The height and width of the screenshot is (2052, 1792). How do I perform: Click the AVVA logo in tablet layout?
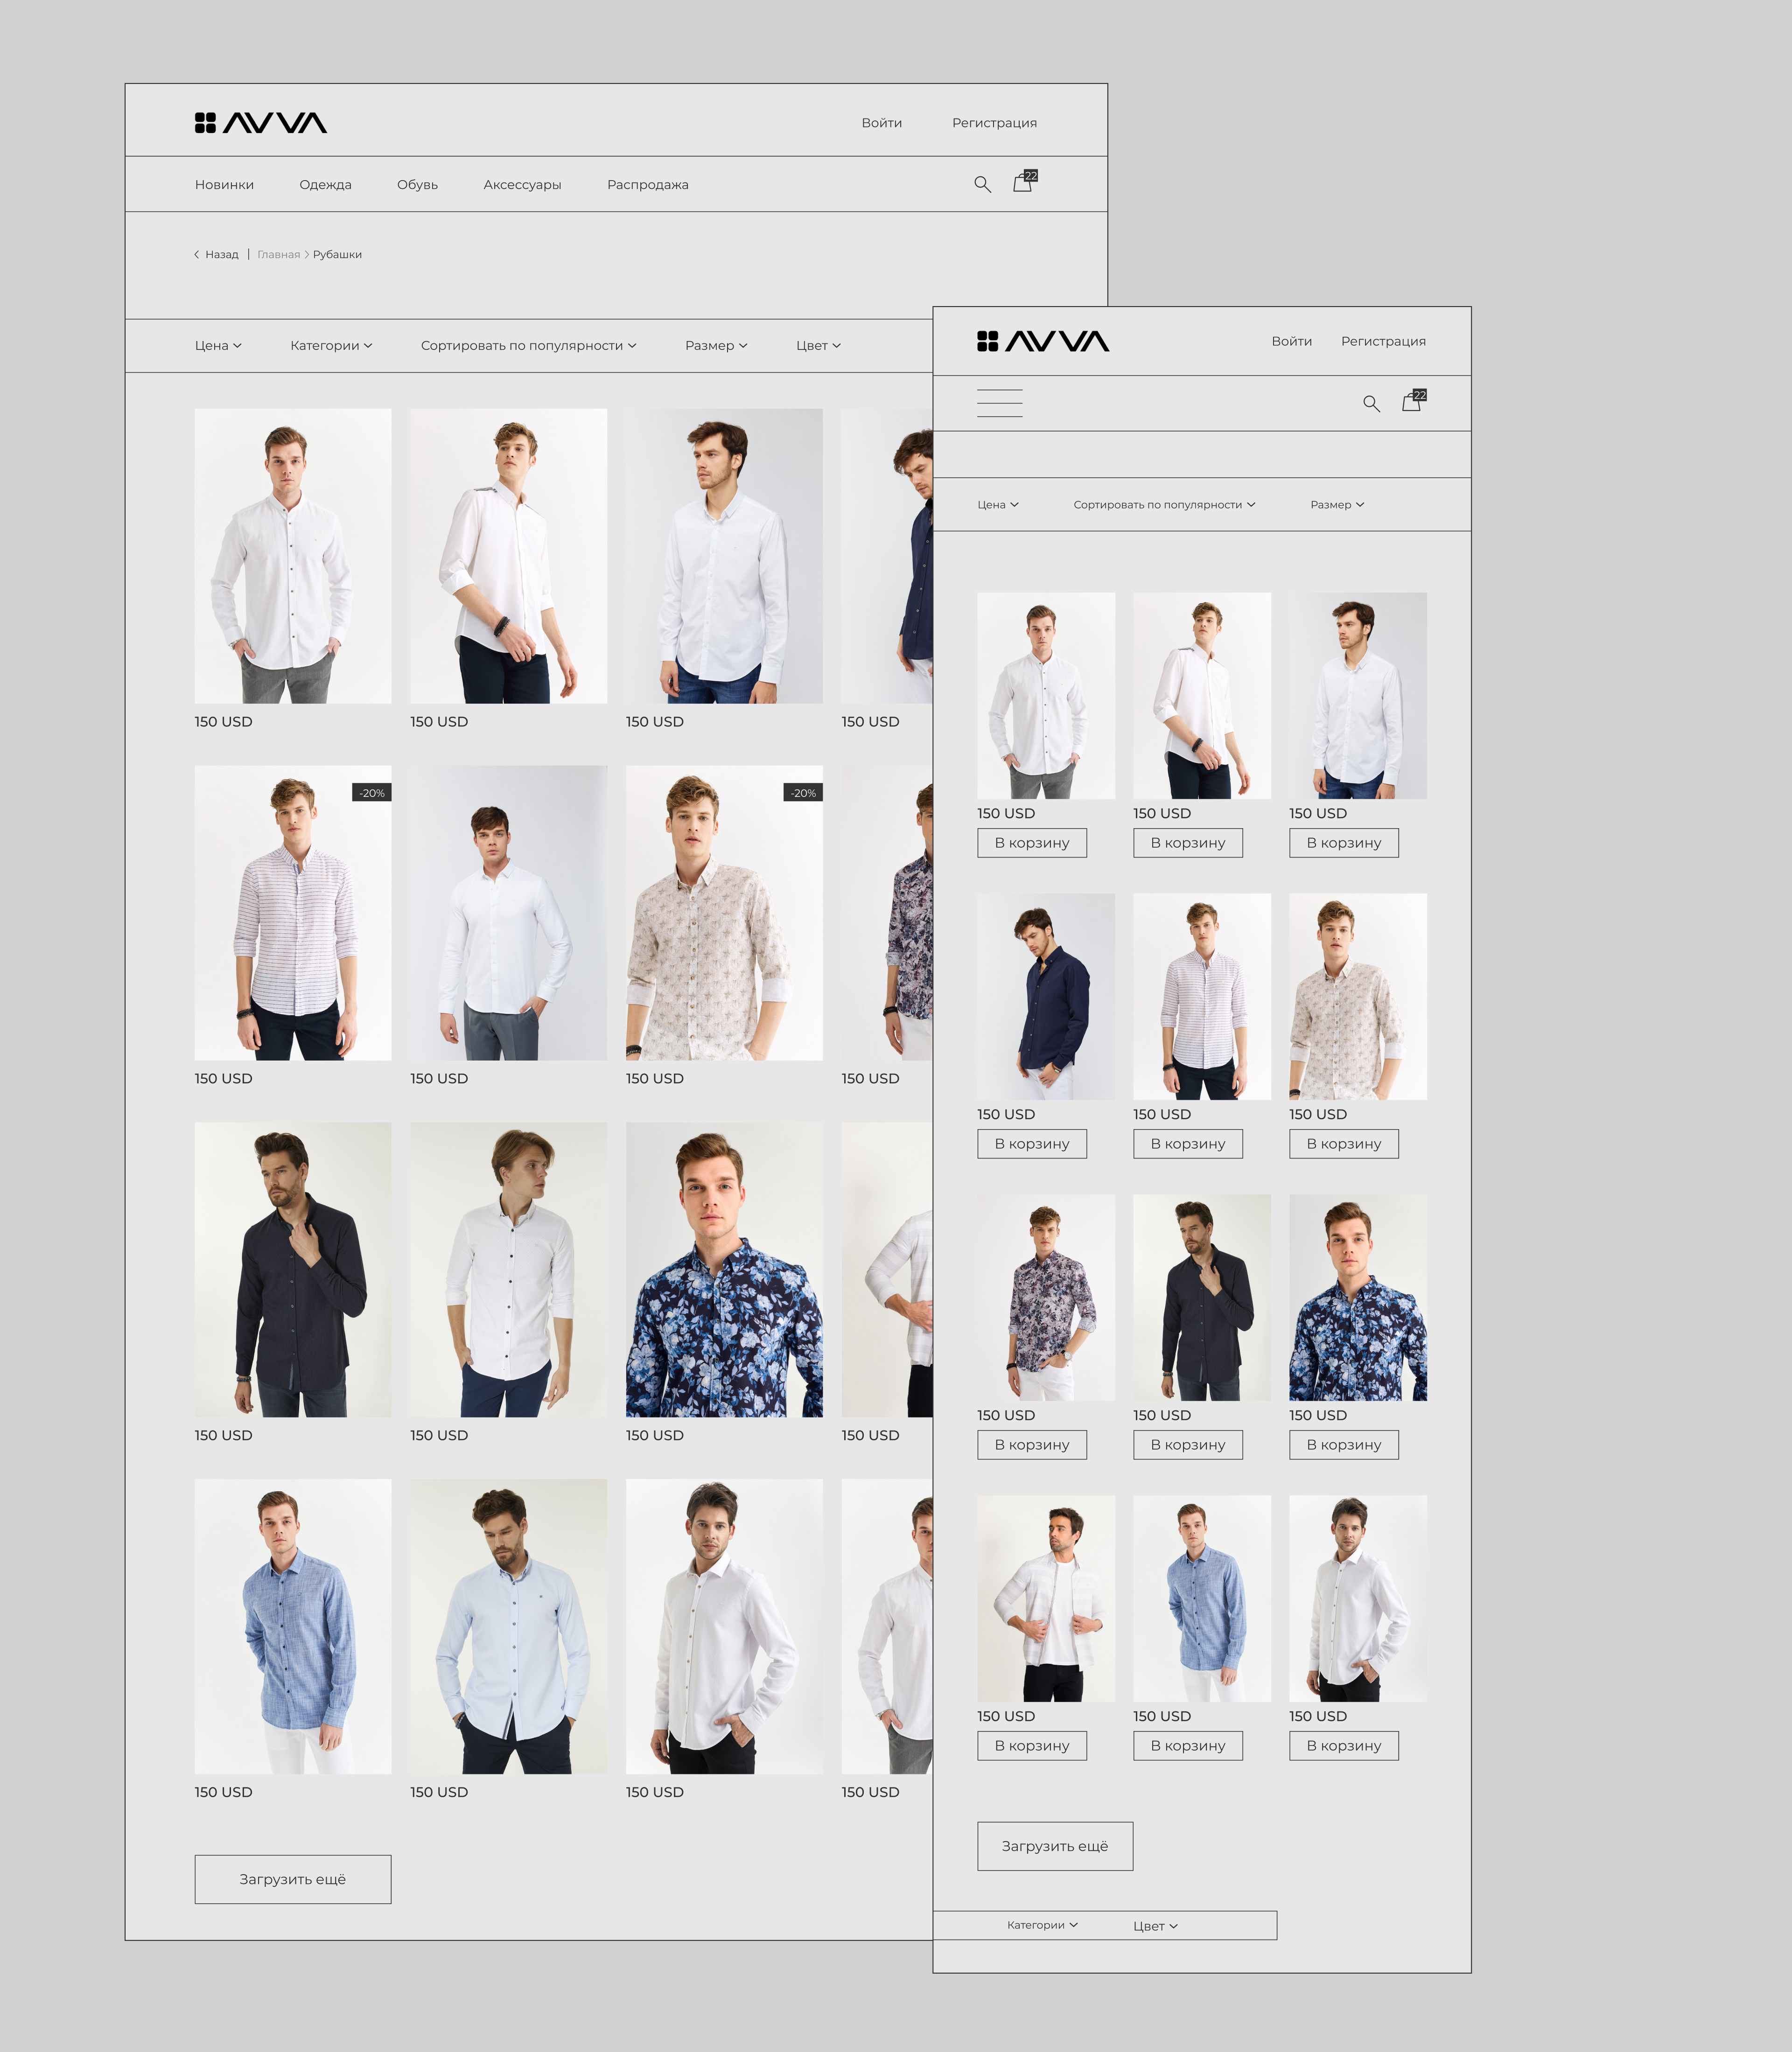coord(1043,341)
